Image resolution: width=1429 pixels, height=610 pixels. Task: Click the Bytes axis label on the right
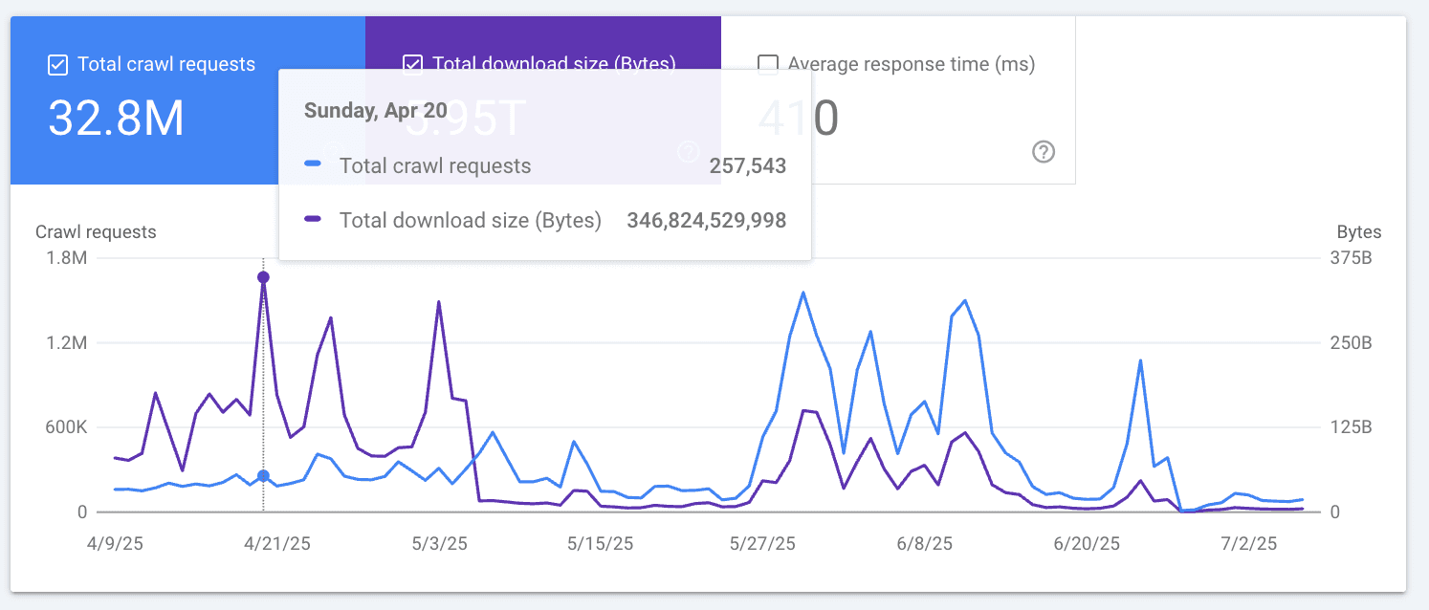click(x=1359, y=231)
